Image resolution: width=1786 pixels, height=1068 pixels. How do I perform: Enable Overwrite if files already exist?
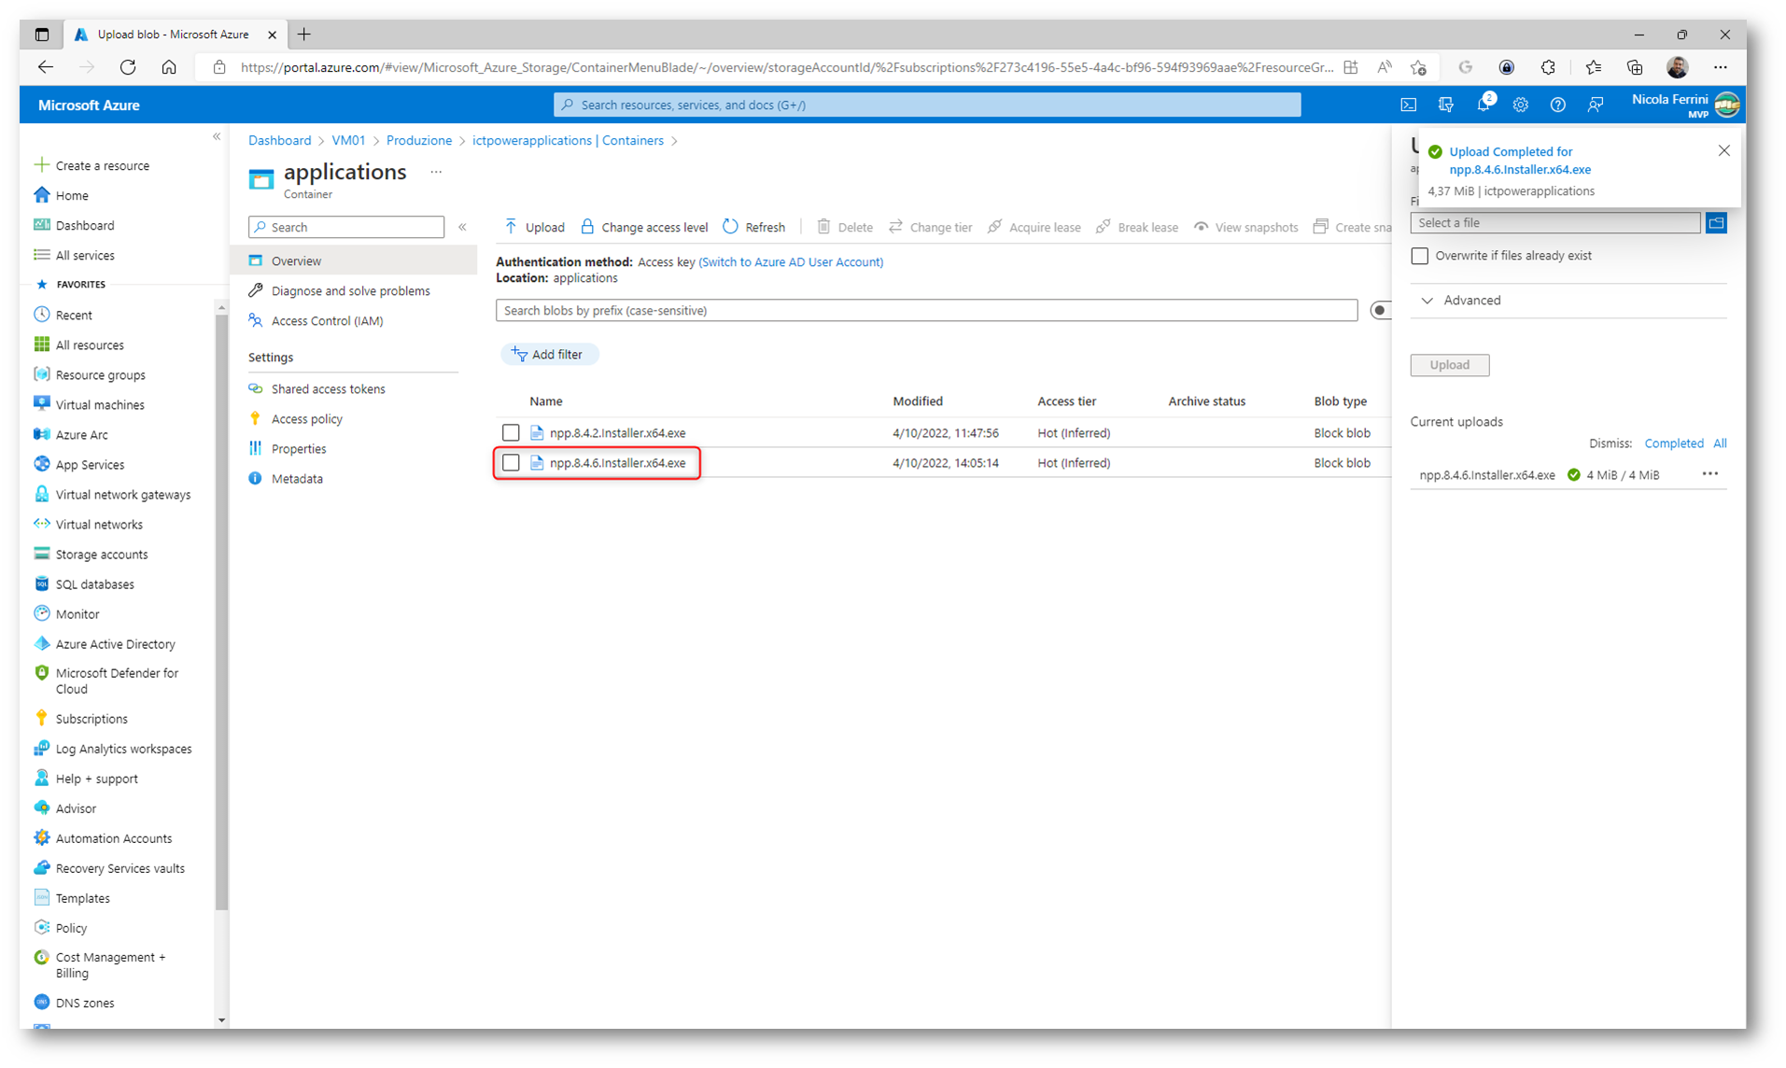click(1419, 255)
